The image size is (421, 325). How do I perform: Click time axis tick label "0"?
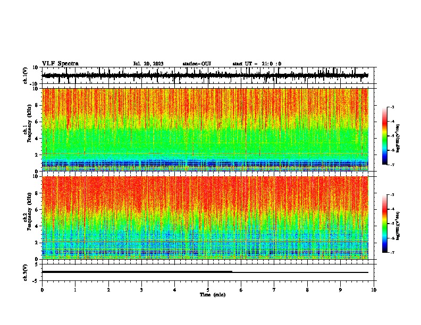(x=42, y=290)
